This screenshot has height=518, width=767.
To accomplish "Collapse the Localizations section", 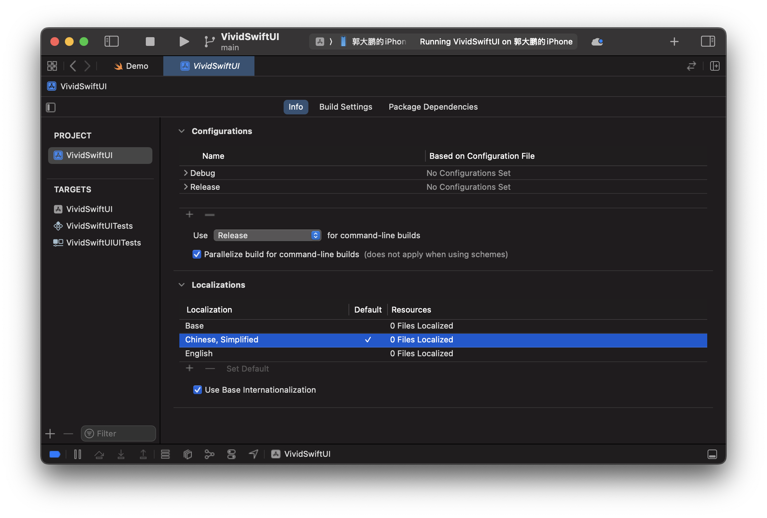I will pyautogui.click(x=182, y=285).
